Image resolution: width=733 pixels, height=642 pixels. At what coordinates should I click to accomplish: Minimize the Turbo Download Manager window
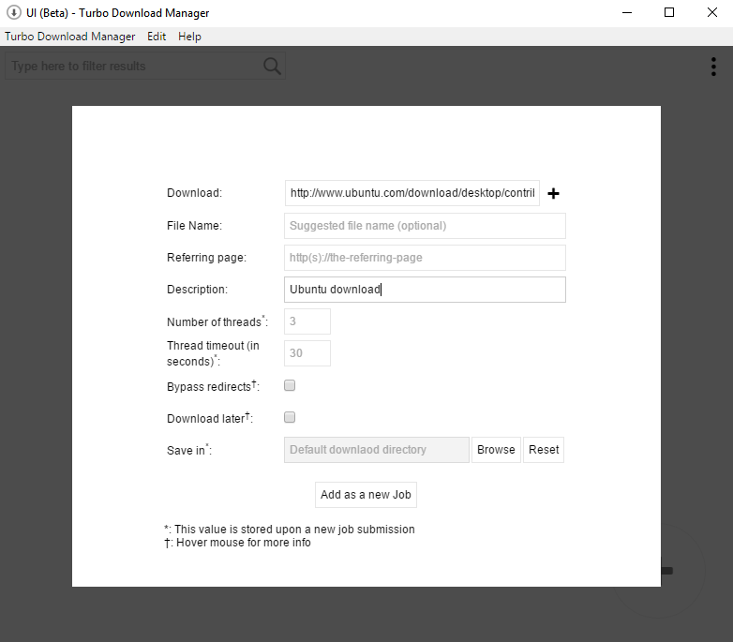(627, 13)
